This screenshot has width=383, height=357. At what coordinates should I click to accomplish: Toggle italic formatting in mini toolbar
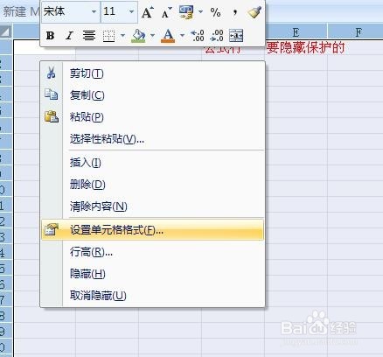point(69,36)
